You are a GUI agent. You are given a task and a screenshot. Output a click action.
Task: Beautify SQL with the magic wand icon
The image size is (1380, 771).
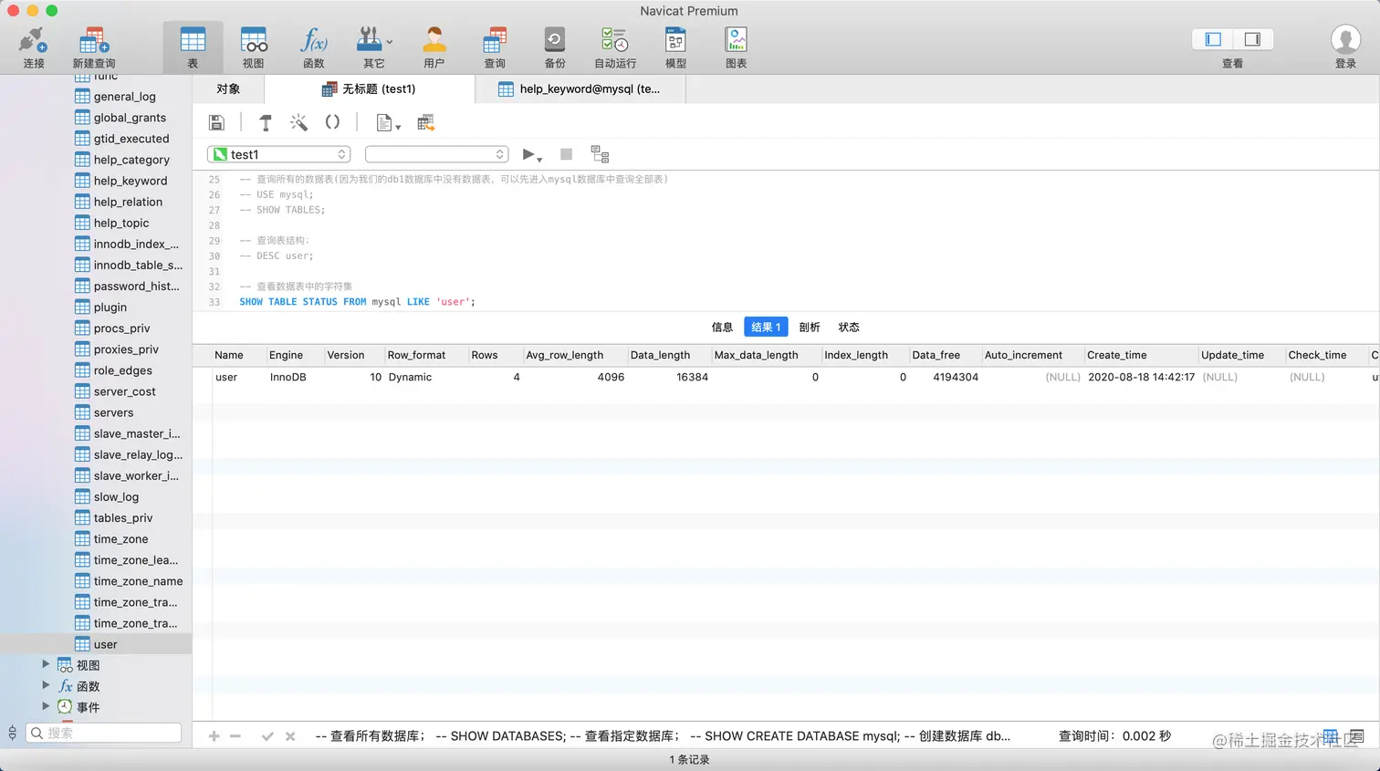(298, 122)
